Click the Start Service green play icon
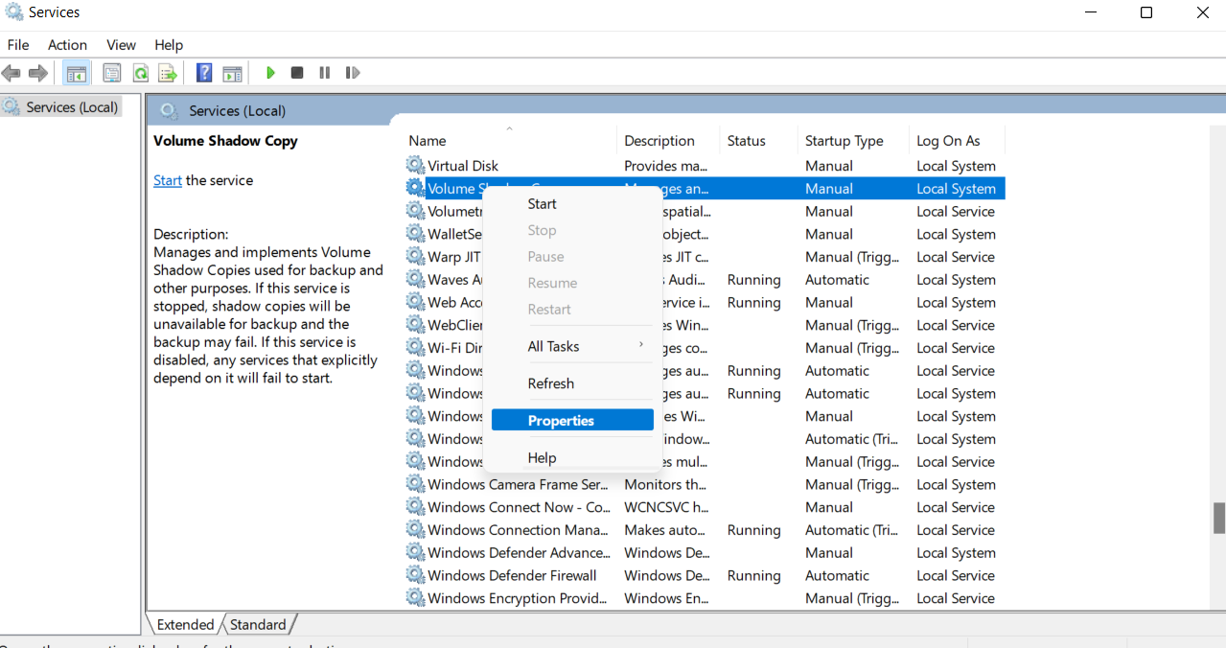 pos(271,73)
